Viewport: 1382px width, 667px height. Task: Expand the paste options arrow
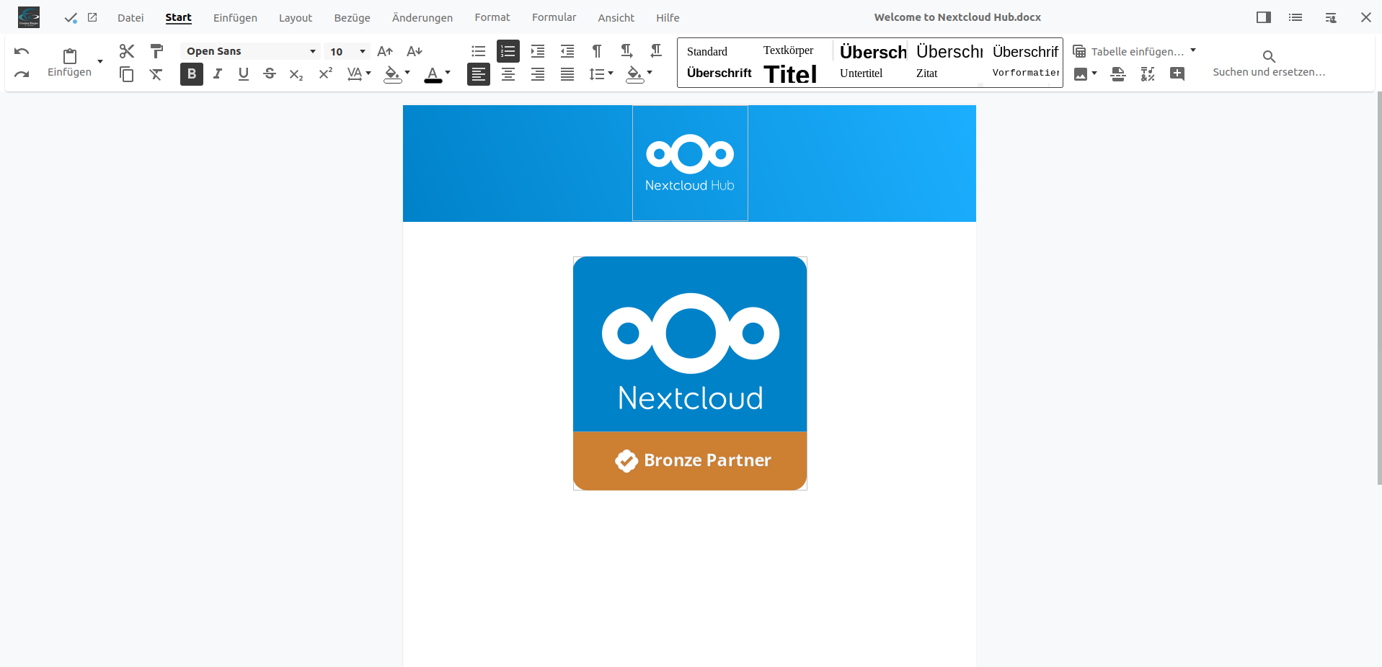100,61
